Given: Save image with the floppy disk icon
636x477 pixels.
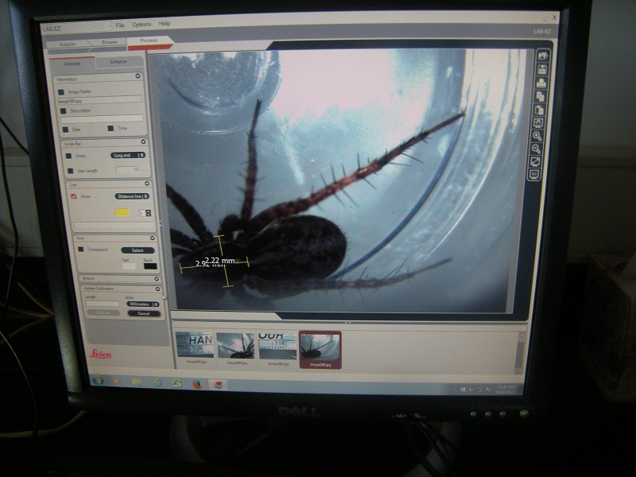Looking at the screenshot, I should point(542,69).
